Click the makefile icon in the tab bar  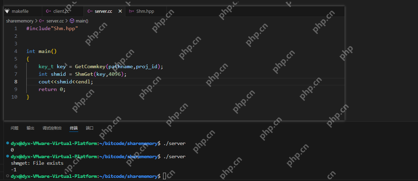[x=7, y=11]
